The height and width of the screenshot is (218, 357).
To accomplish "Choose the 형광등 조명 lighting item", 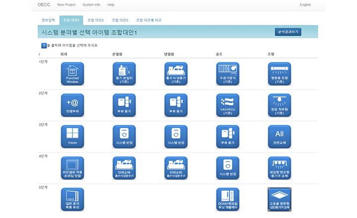I will pos(279,74).
